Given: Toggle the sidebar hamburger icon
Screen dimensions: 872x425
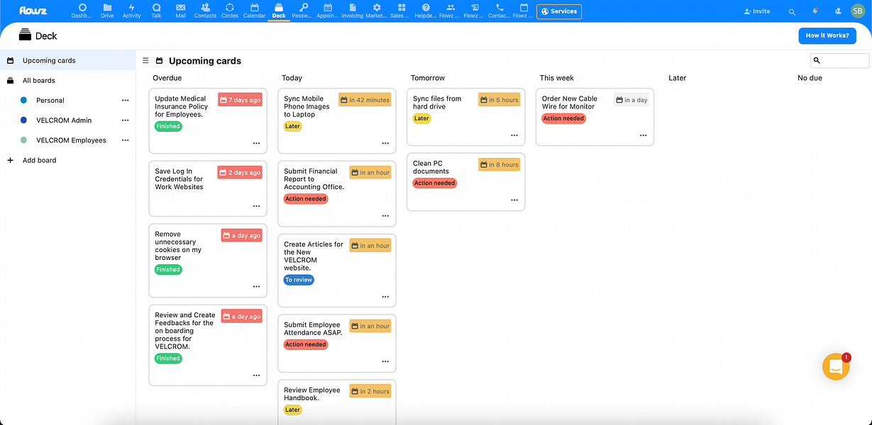Looking at the screenshot, I should 145,61.
